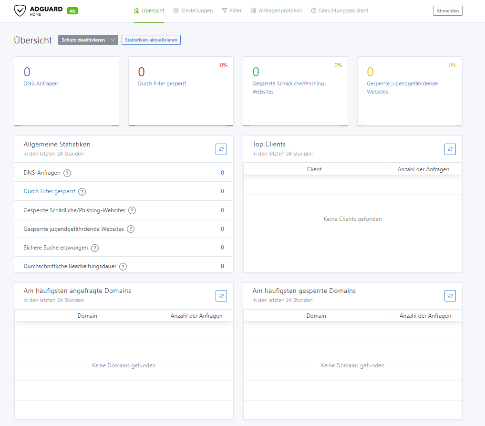Open the Schutz deaktivieren dropdown arrow
The image size is (485, 426).
coord(113,40)
